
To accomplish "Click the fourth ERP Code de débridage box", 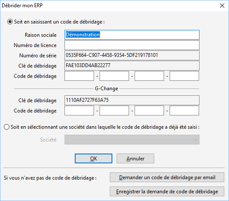I will 184,76.
